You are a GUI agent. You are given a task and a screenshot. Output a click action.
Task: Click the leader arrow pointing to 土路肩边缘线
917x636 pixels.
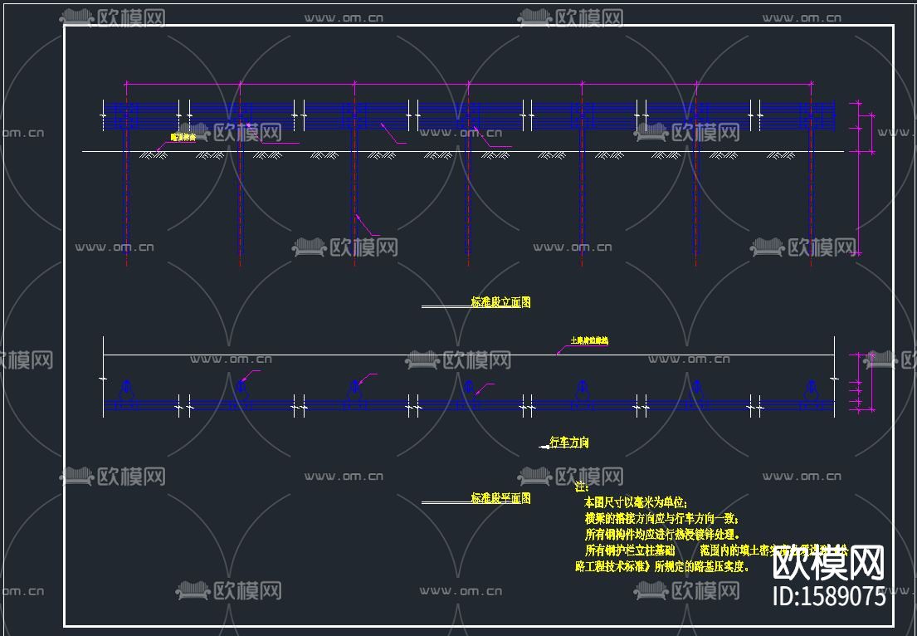pos(558,355)
